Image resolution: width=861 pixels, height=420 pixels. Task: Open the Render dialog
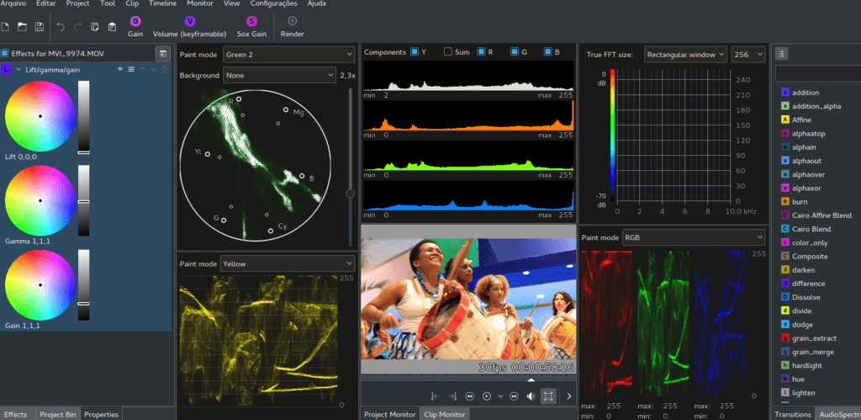[x=292, y=21]
